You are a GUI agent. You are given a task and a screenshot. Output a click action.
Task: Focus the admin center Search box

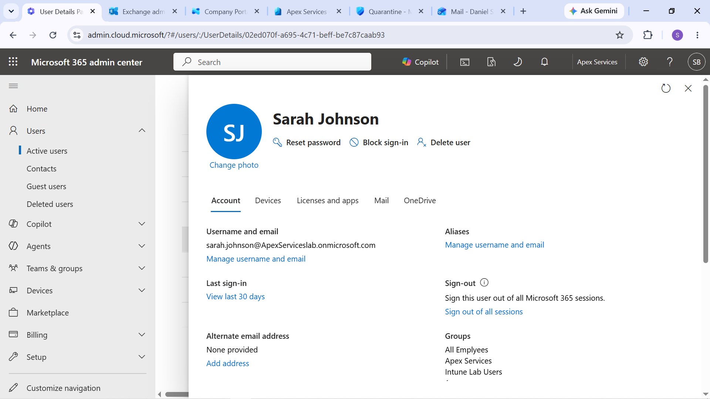[x=272, y=62]
